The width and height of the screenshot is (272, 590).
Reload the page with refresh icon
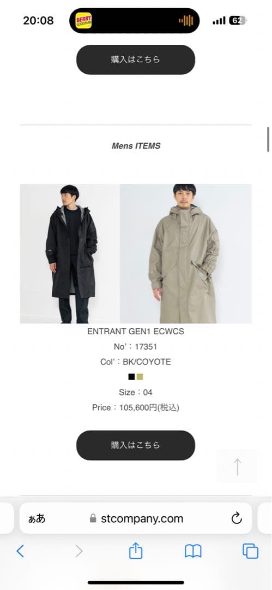click(x=237, y=518)
